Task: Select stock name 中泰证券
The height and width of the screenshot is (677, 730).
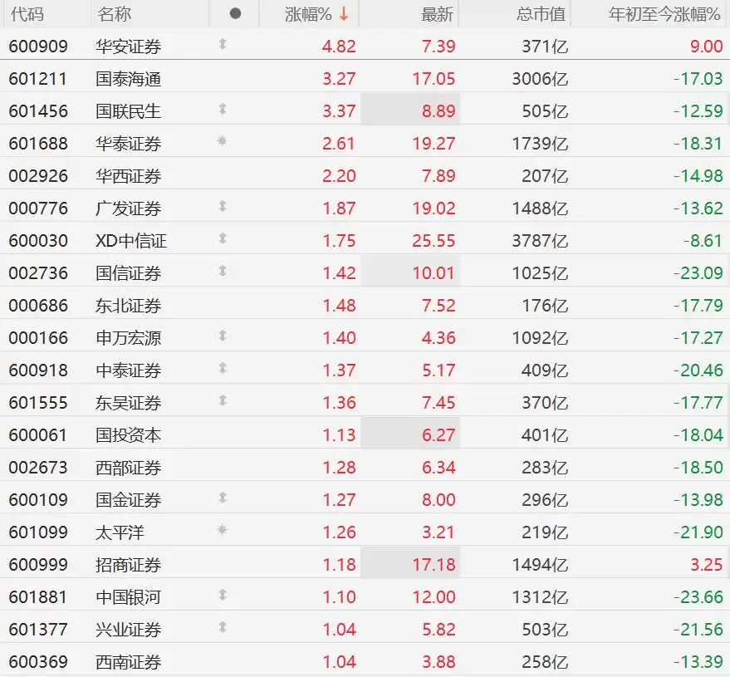Action: tap(128, 370)
